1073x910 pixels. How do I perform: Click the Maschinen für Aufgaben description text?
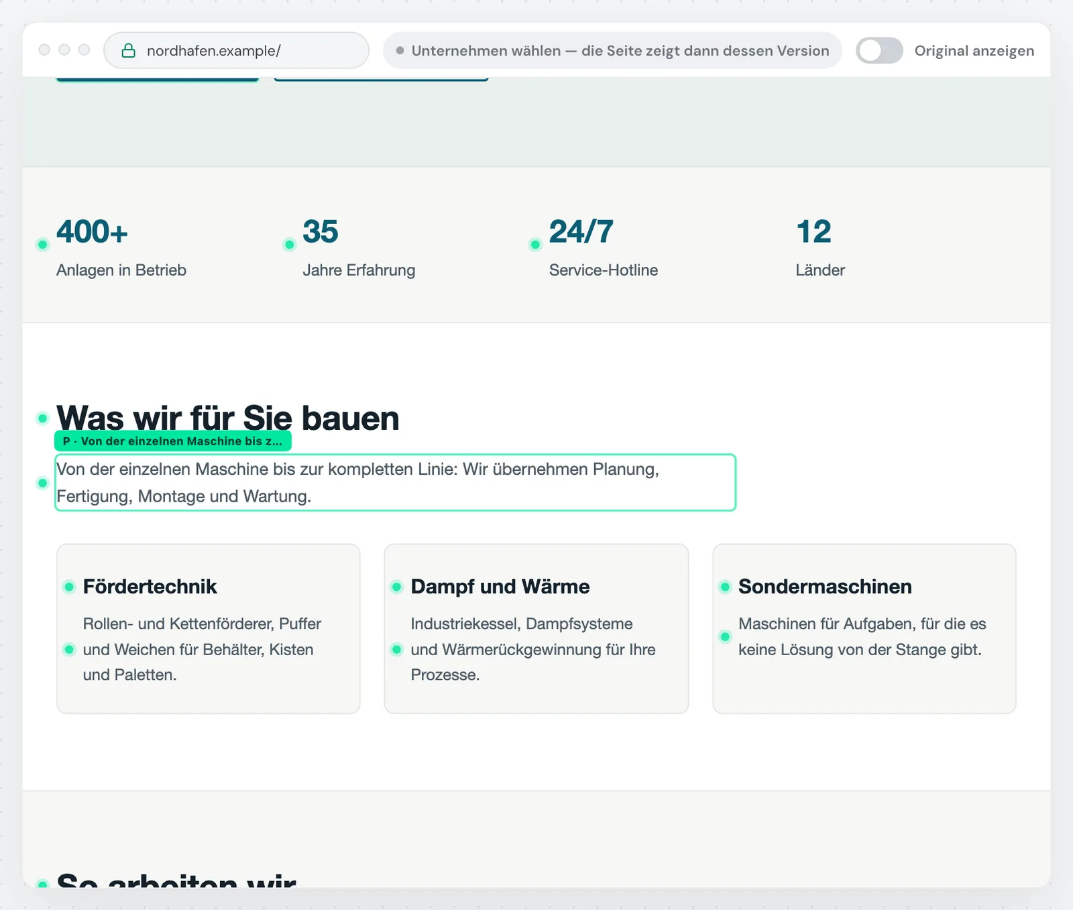click(x=862, y=636)
